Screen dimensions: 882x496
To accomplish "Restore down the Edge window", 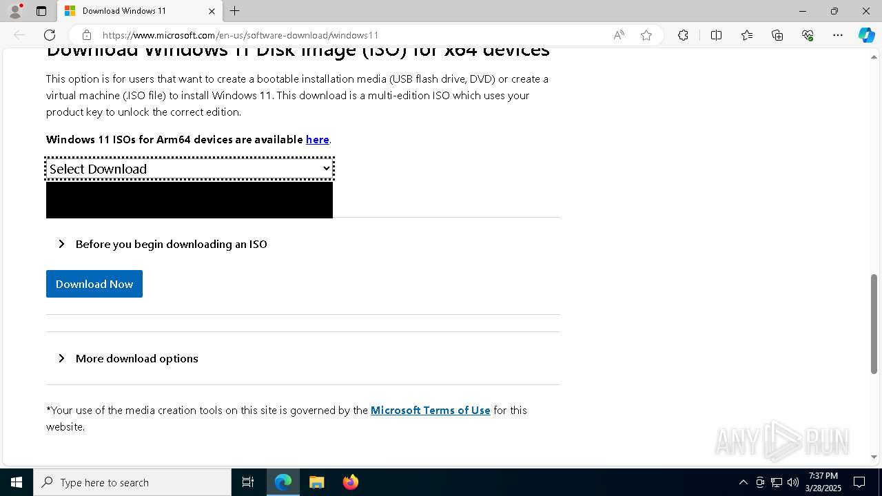I will point(834,11).
